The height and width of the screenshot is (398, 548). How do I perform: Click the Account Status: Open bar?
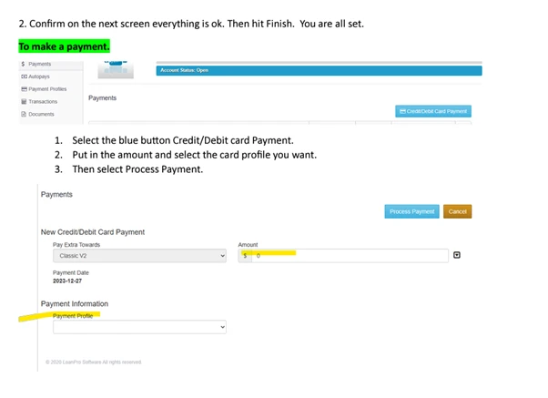click(319, 70)
